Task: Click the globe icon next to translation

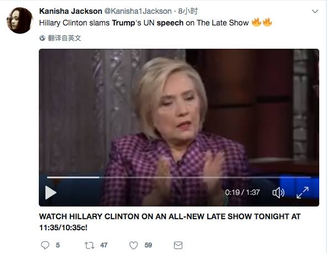Action: coord(42,38)
